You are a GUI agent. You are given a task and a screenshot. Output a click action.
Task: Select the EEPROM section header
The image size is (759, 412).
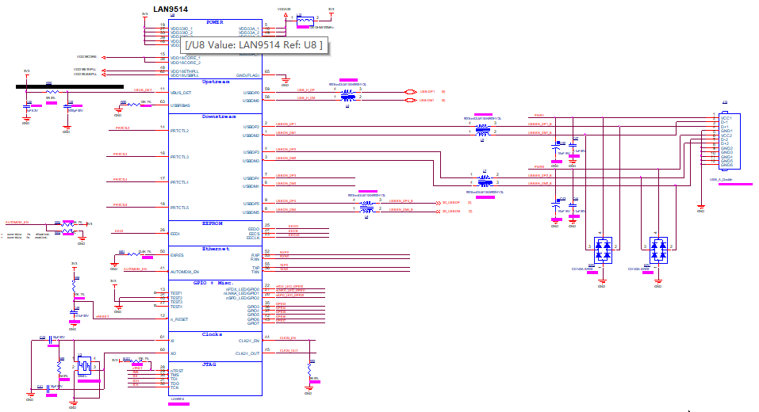point(212,223)
